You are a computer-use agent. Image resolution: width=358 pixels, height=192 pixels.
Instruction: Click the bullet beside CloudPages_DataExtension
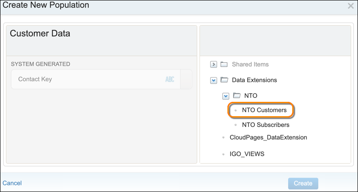[x=223, y=137]
